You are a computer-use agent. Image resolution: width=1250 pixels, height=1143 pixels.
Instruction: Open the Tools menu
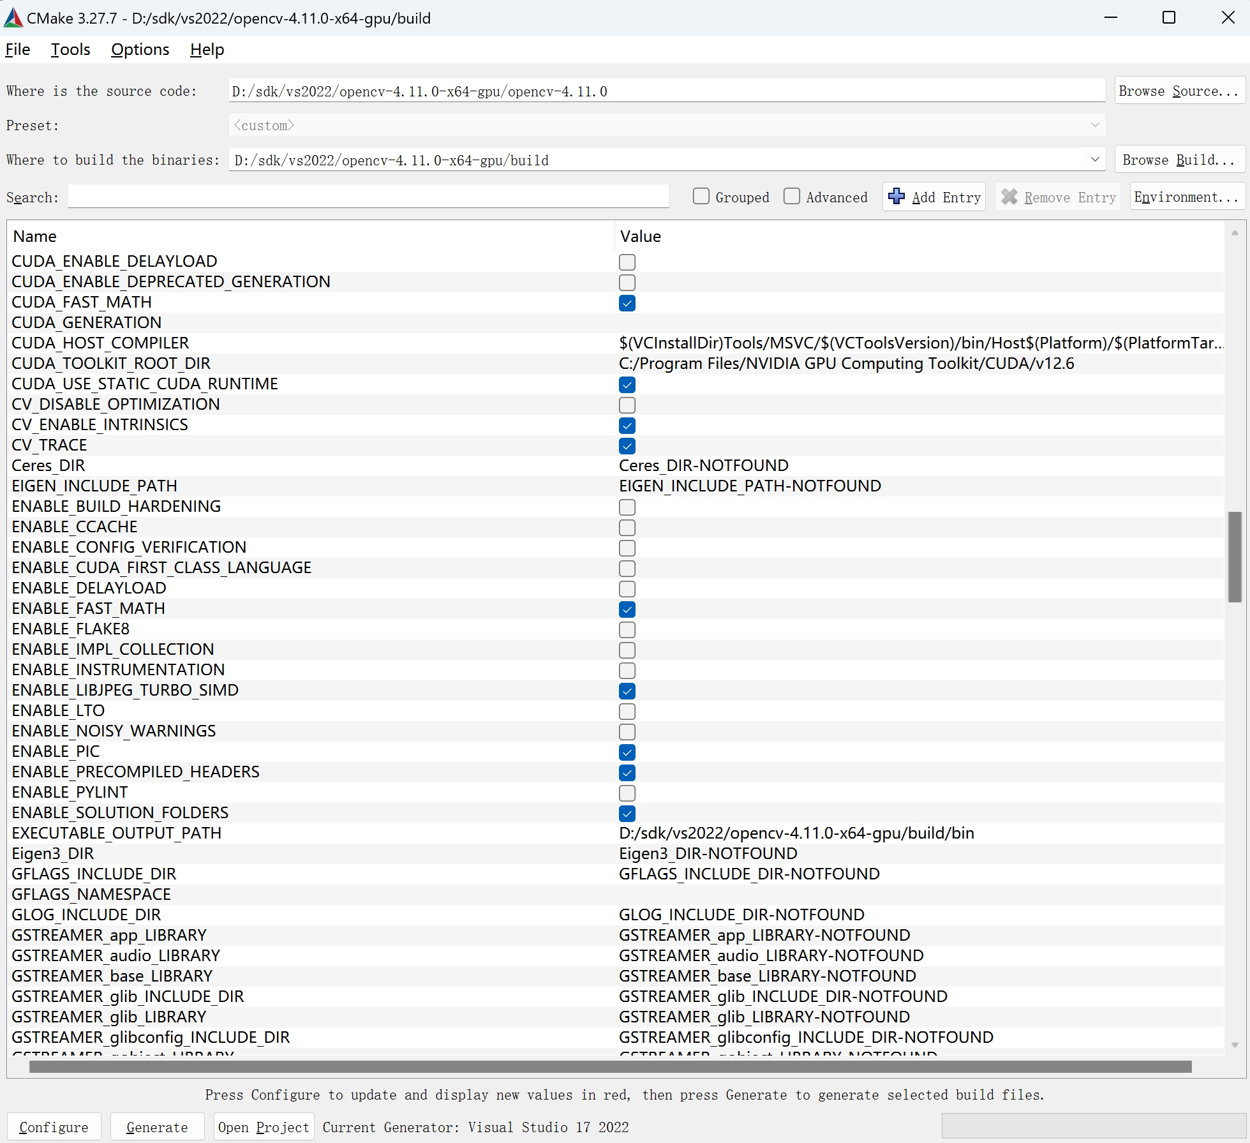point(70,49)
